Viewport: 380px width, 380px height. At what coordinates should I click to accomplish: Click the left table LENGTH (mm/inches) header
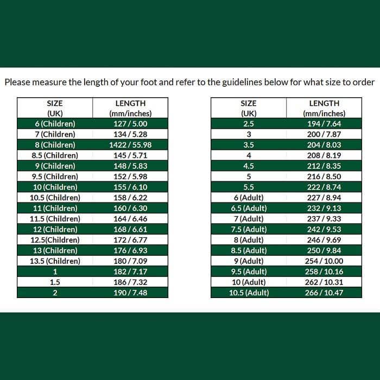pos(130,108)
